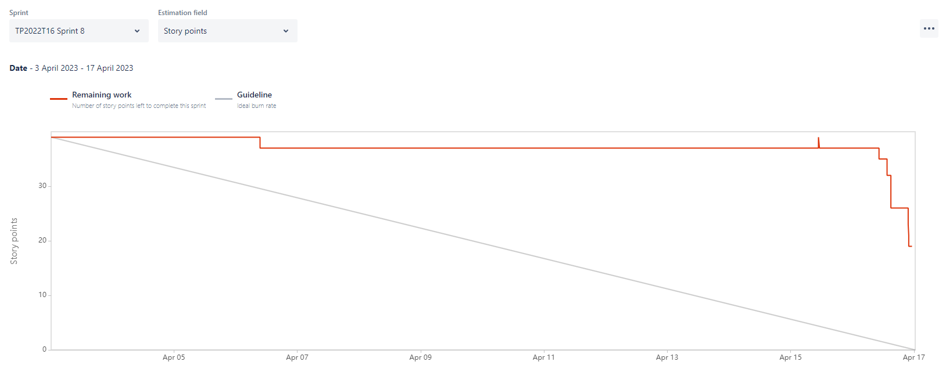Open the more actions (•••) menu
Screen dimensions: 946x376
click(929, 28)
